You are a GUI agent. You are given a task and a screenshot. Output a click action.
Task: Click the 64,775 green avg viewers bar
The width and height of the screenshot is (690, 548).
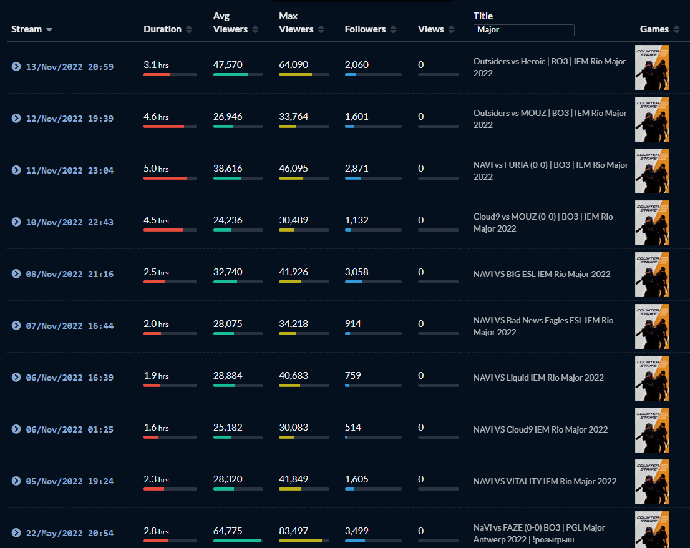click(237, 541)
